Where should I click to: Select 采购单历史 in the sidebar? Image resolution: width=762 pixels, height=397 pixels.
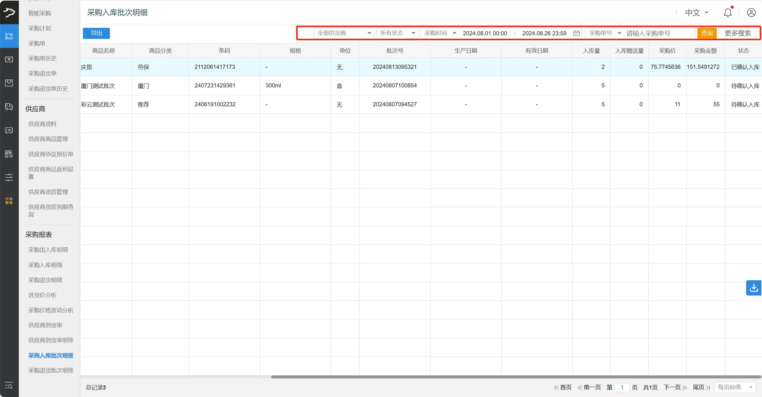(x=42, y=58)
